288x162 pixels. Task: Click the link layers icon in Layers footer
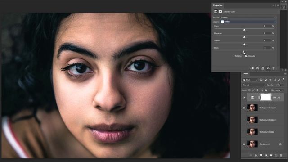pos(251,155)
